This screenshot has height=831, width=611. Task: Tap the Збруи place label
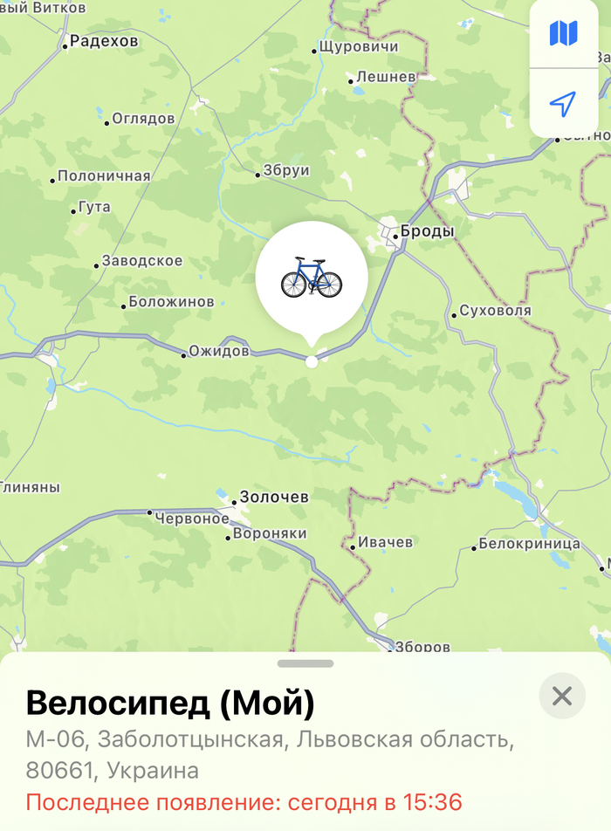point(286,170)
